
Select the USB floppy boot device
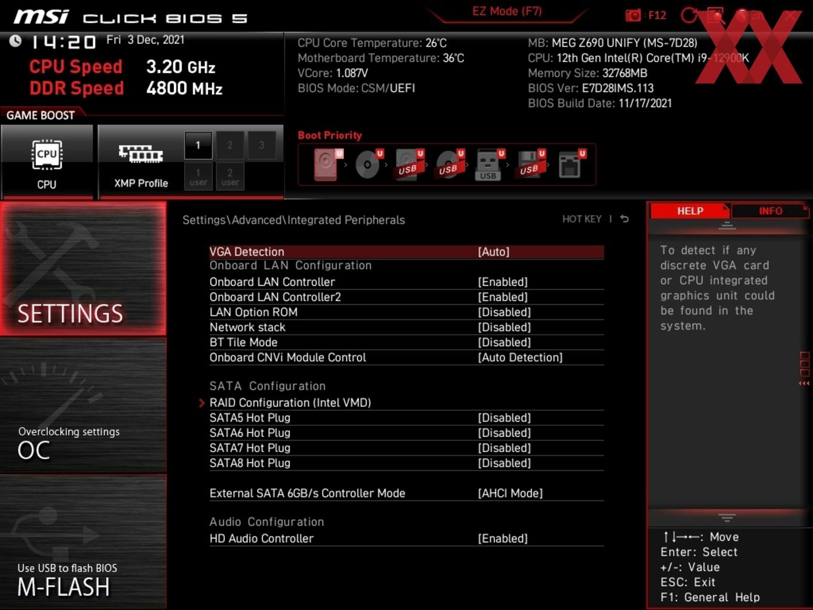pyautogui.click(x=531, y=164)
